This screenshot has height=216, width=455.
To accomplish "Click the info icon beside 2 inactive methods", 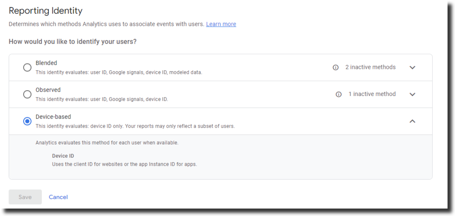I will pyautogui.click(x=336, y=68).
